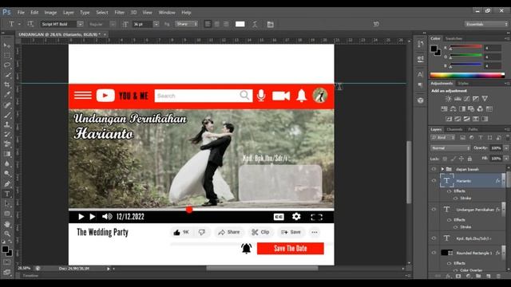The image size is (511, 287).
Task: Click the Color Balance adjustment icon
Action: coord(453,108)
